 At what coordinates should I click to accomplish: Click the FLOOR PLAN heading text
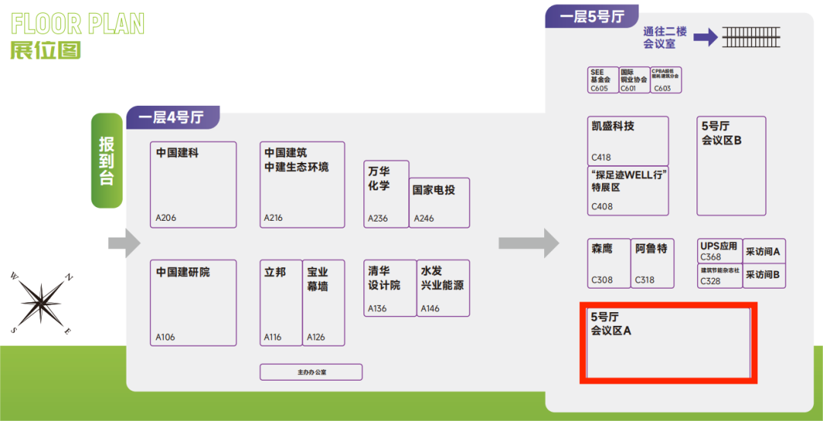coord(78,24)
